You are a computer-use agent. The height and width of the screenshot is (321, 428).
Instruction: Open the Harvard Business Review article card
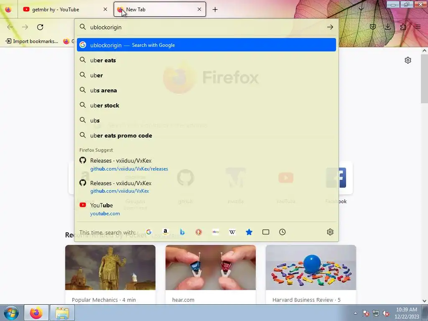tap(311, 274)
